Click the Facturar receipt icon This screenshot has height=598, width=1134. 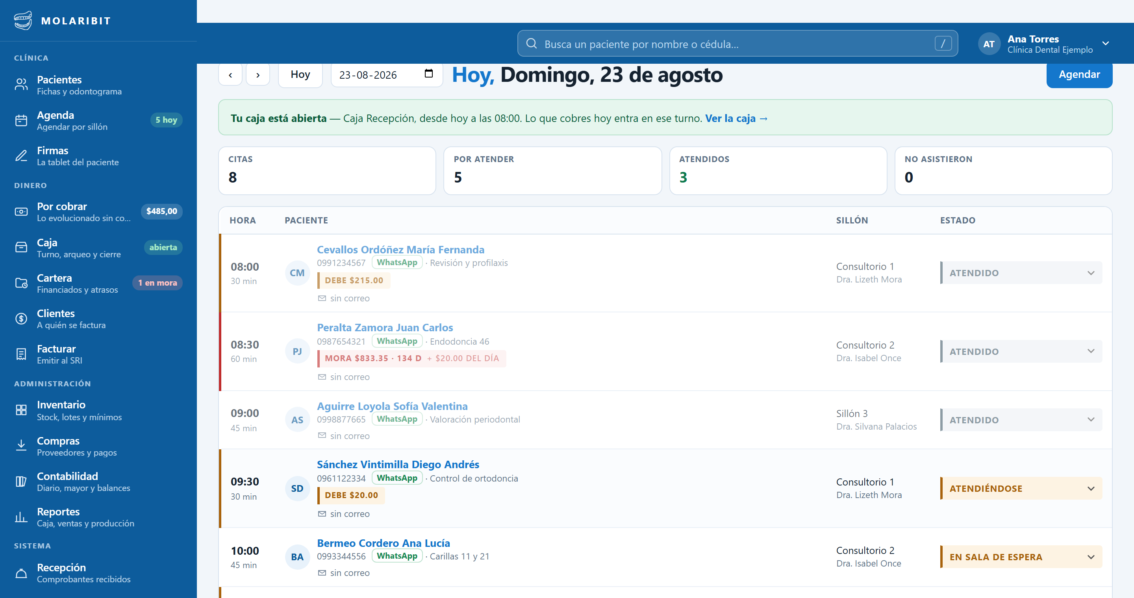21,354
